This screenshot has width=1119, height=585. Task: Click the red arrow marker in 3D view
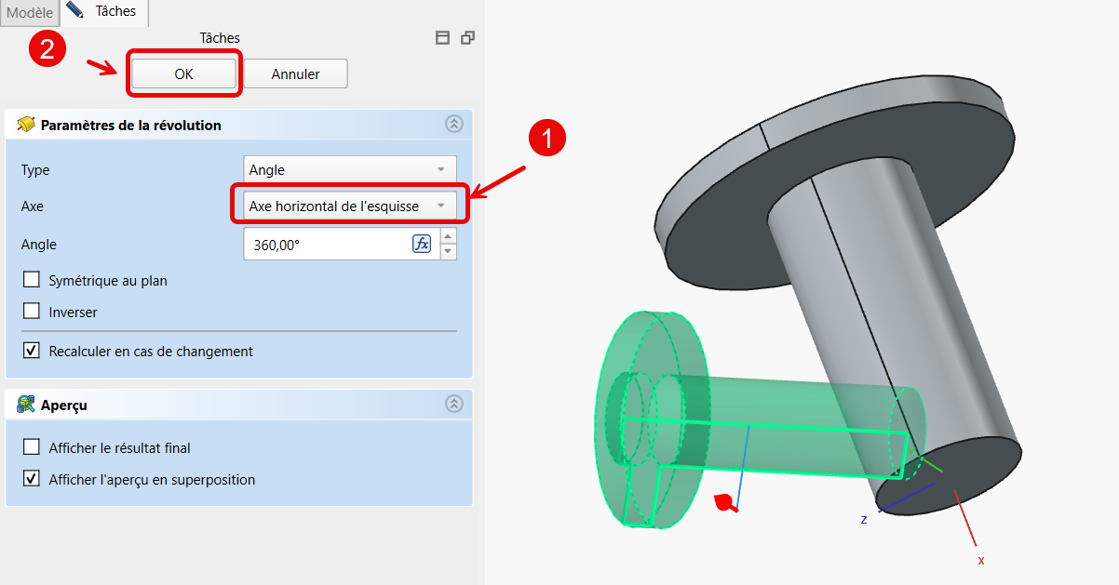click(x=725, y=503)
